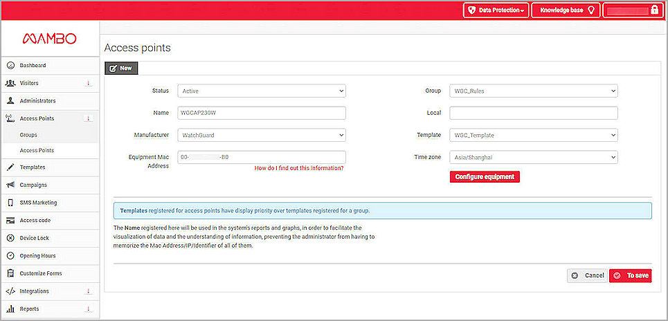
Task: Select Groups under Access Points menu
Action: 28,135
